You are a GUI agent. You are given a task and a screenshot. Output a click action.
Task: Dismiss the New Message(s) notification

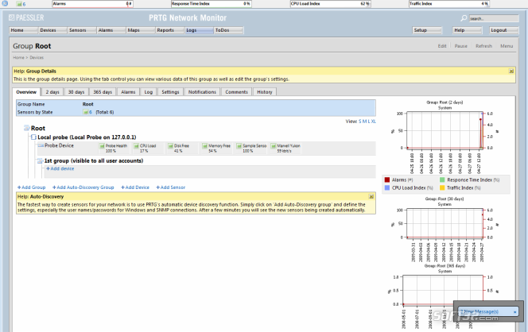(514, 312)
